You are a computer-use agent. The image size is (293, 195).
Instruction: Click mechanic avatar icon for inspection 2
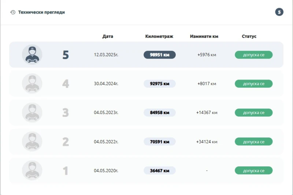pyautogui.click(x=32, y=141)
